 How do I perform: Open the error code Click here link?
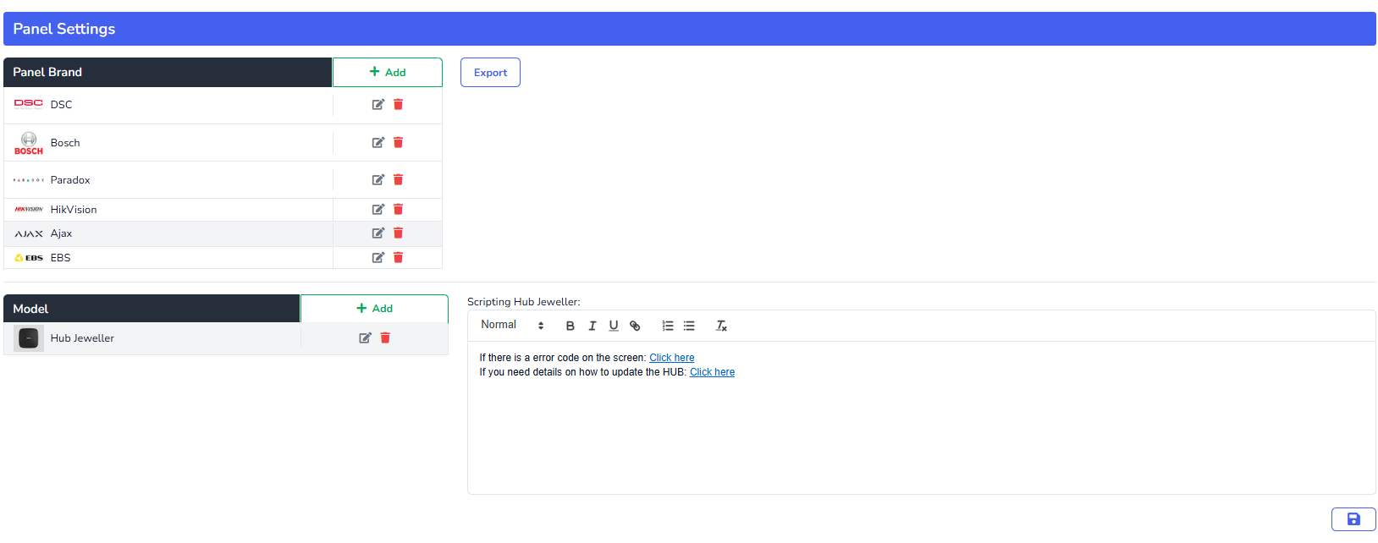tap(671, 358)
